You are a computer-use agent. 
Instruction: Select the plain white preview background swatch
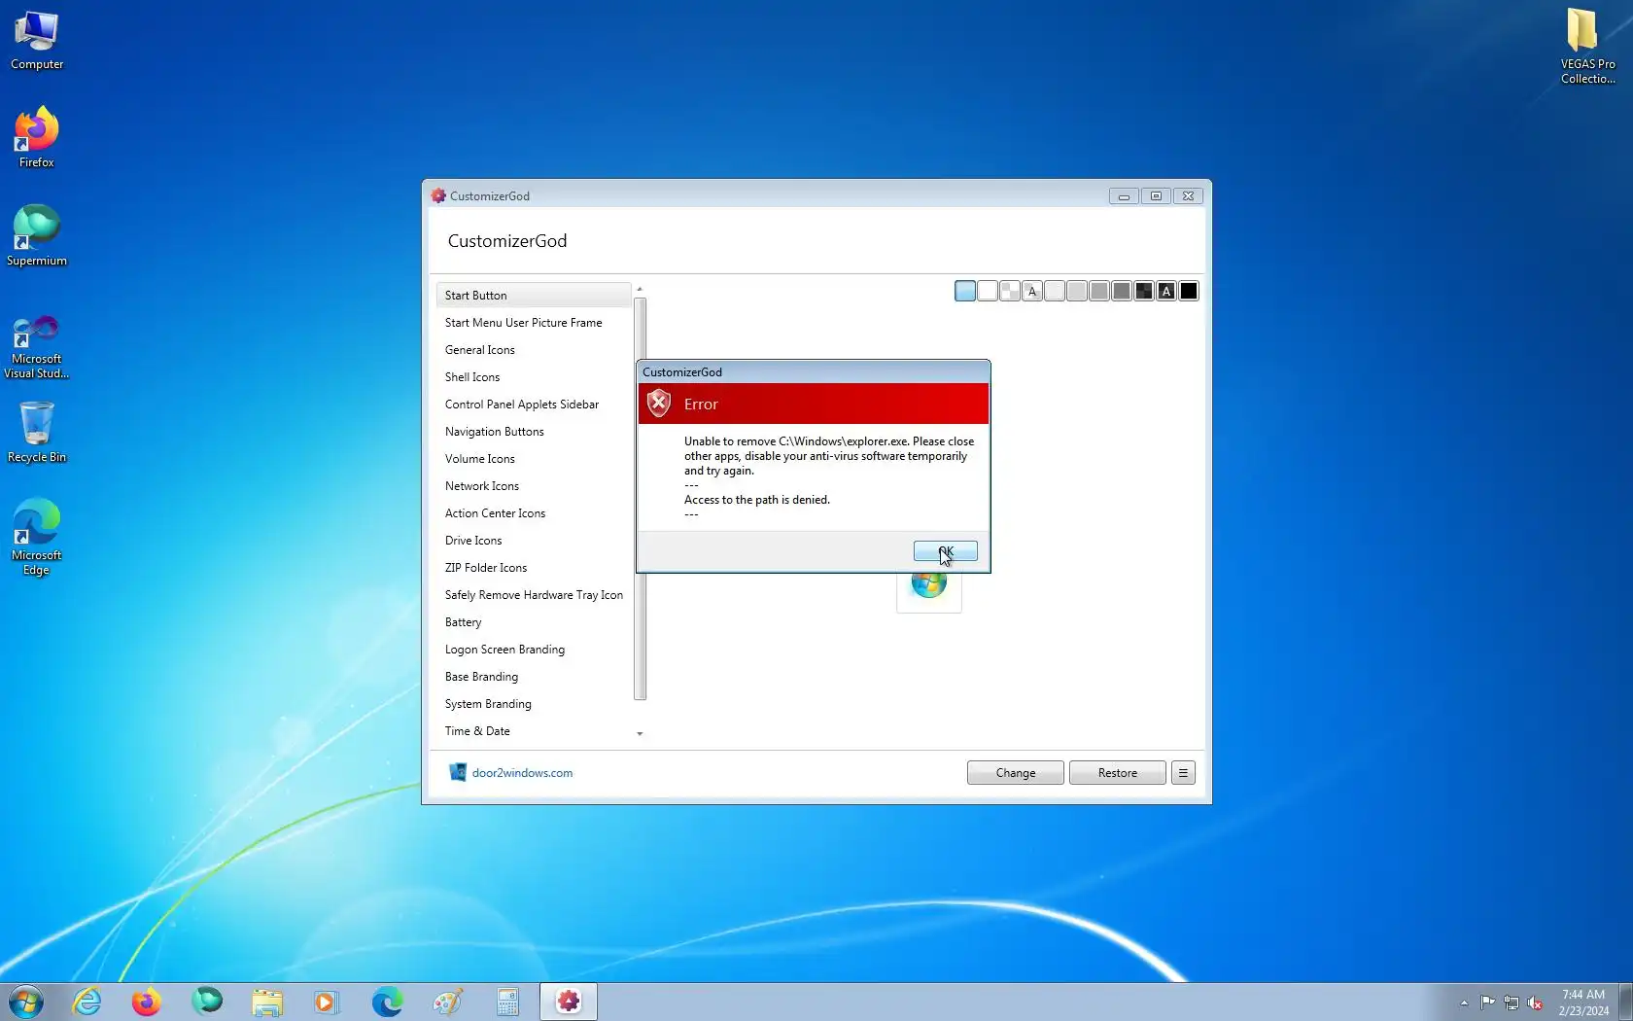988,291
